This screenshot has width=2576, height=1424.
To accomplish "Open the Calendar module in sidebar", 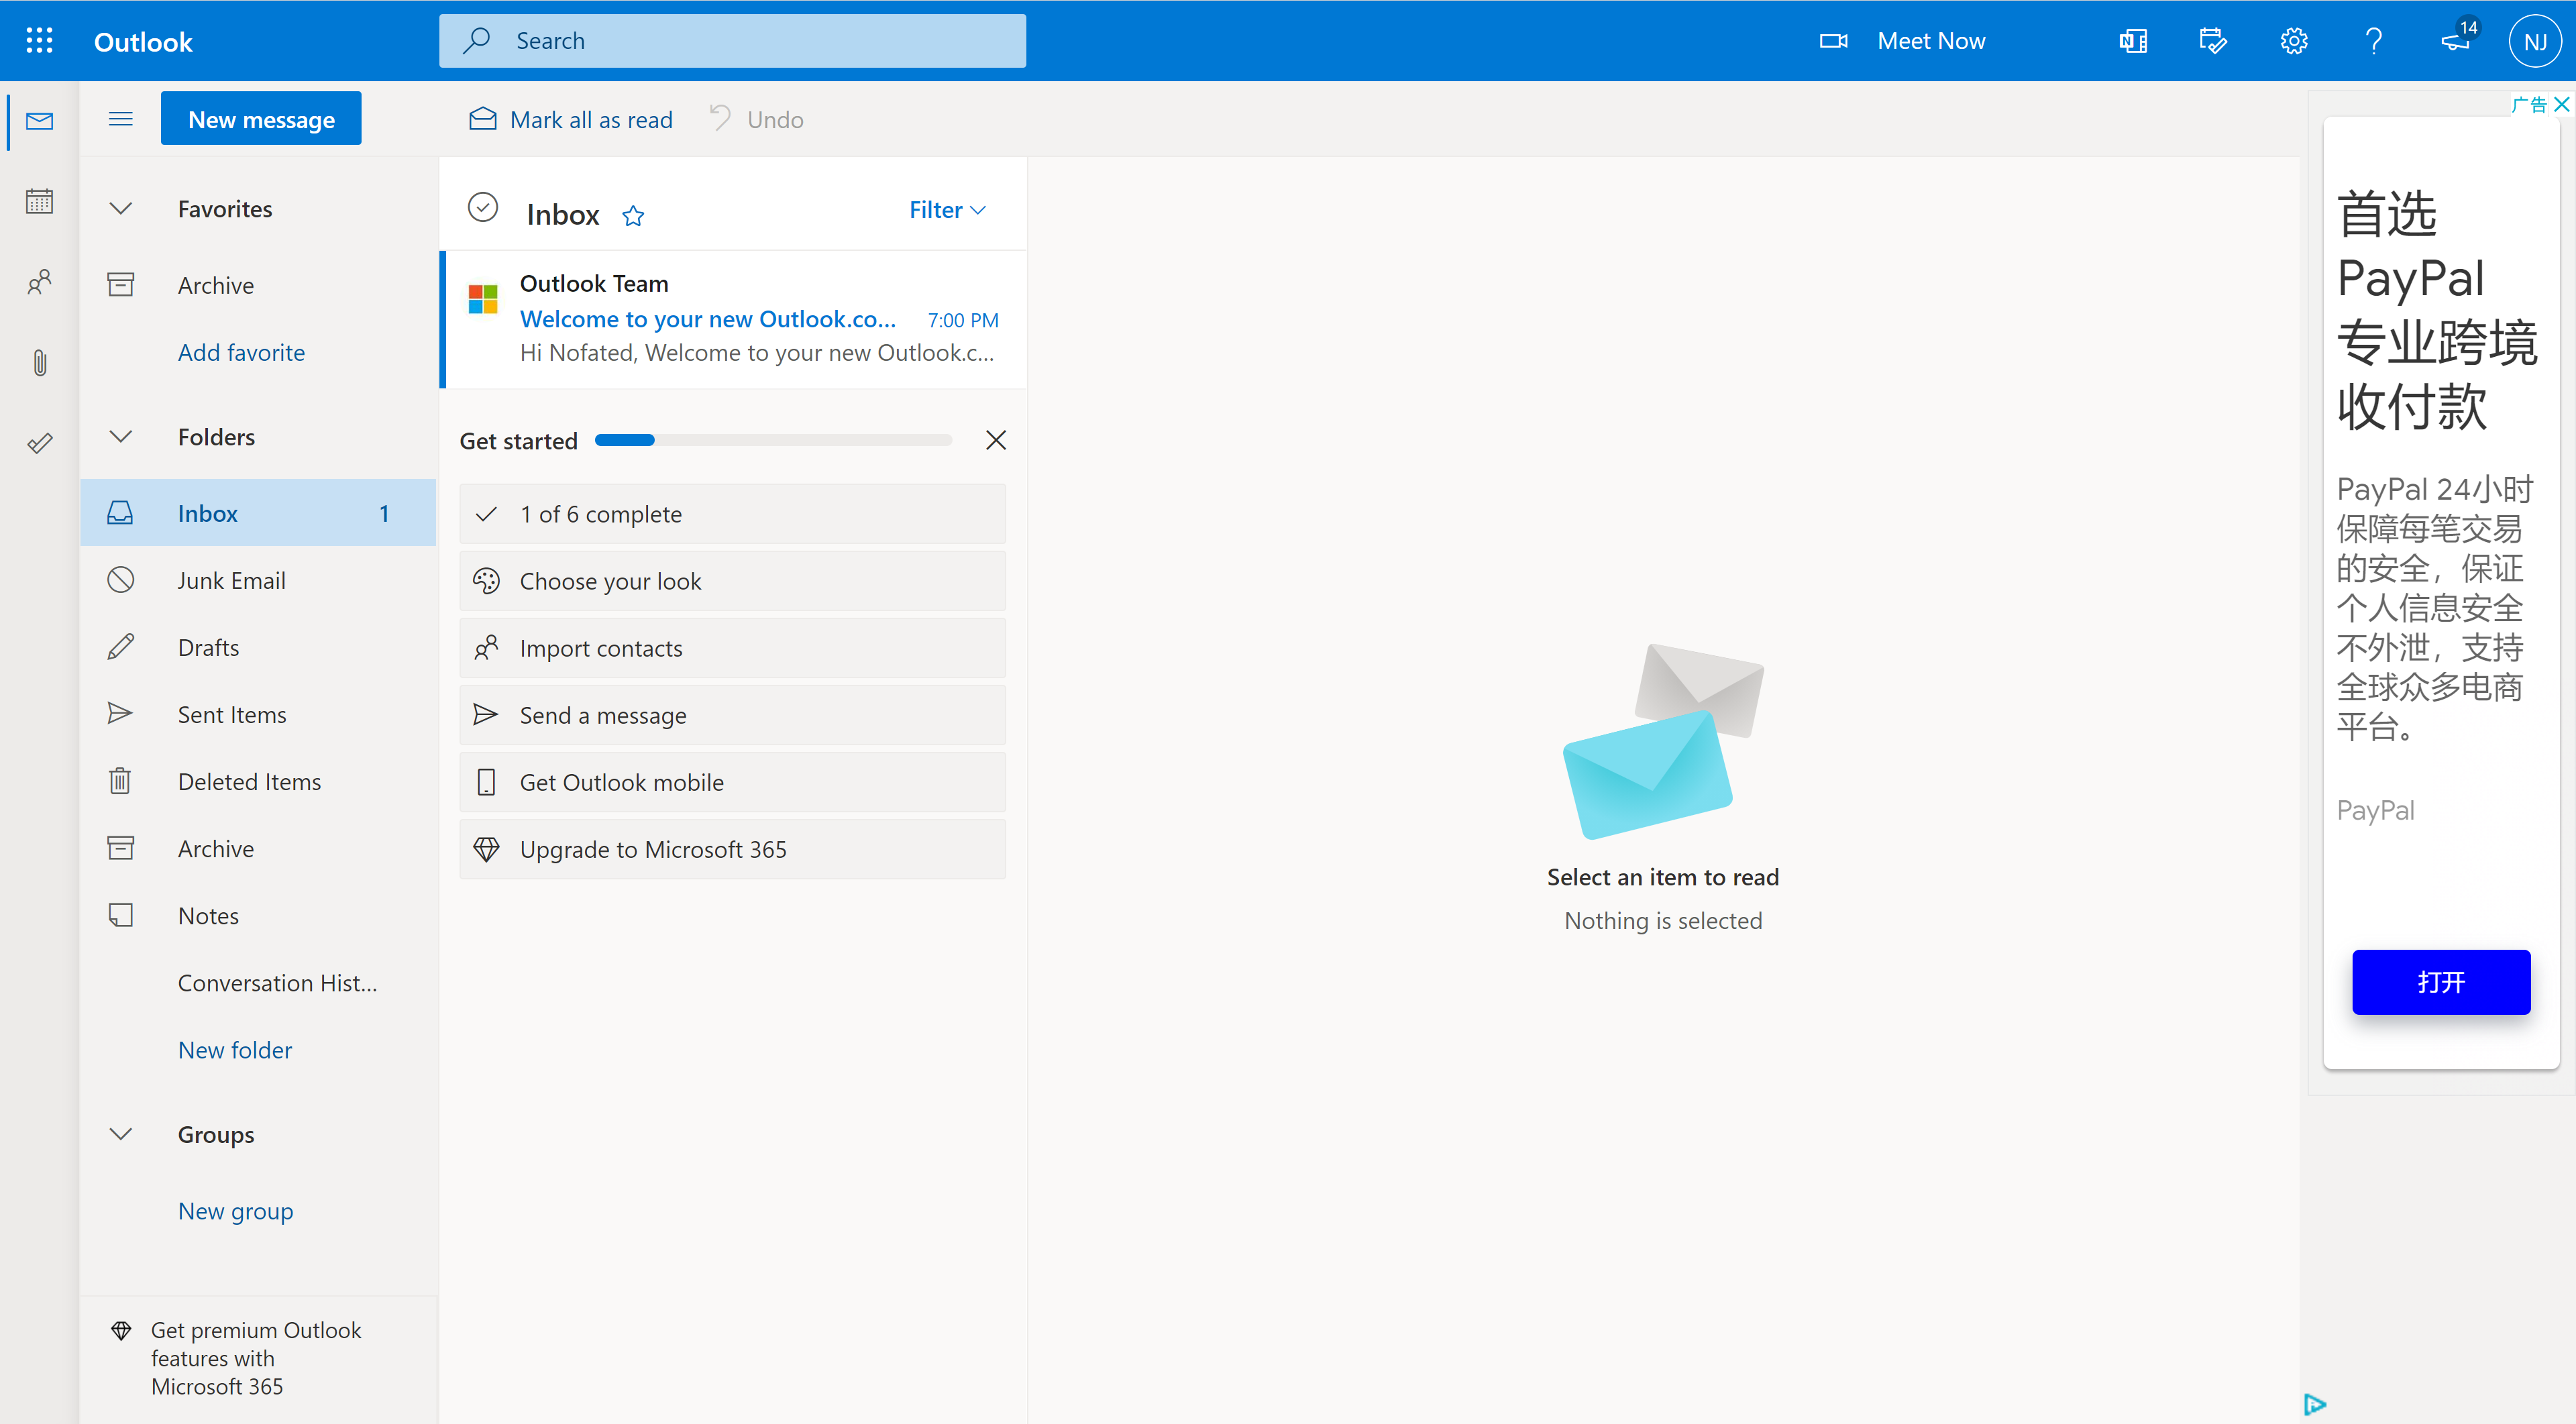I will 40,201.
